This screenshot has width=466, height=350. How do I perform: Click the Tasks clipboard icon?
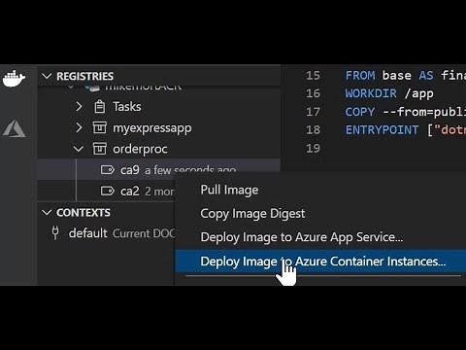click(99, 107)
